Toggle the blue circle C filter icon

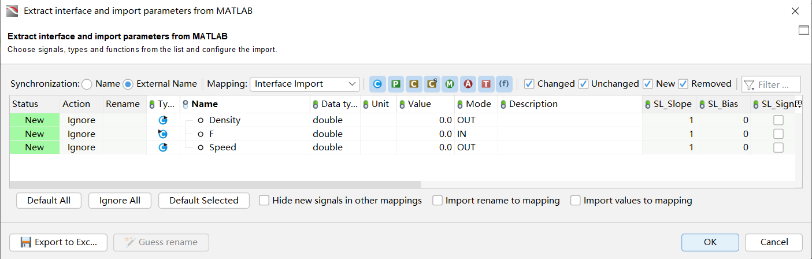tap(377, 84)
